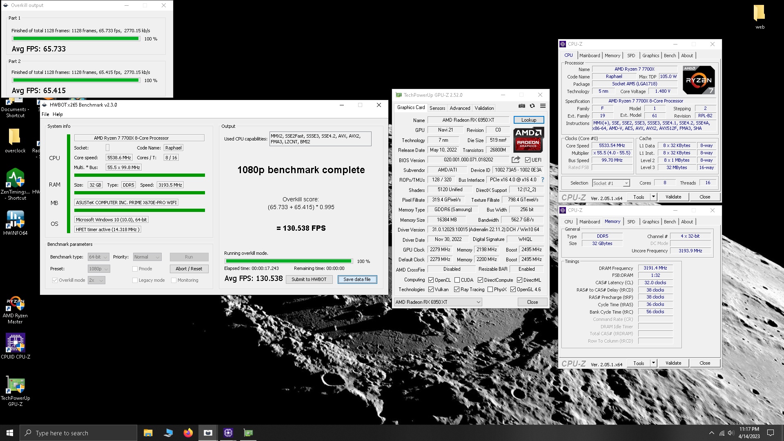Show hidden system tray icons

coord(711,433)
